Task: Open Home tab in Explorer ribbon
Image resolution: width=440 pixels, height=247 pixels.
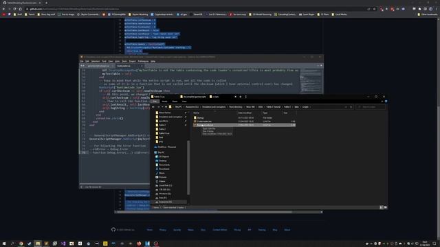Action: (x=165, y=102)
